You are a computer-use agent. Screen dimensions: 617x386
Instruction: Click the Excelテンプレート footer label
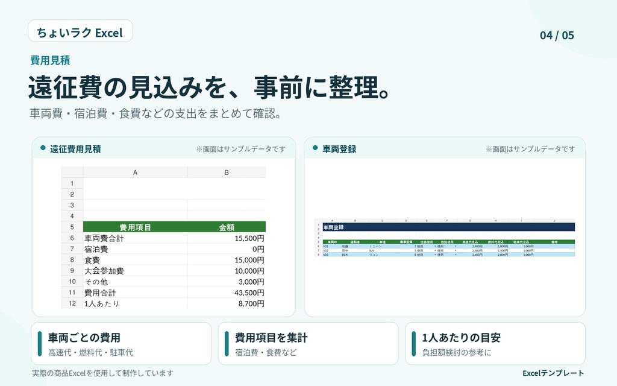pos(553,373)
